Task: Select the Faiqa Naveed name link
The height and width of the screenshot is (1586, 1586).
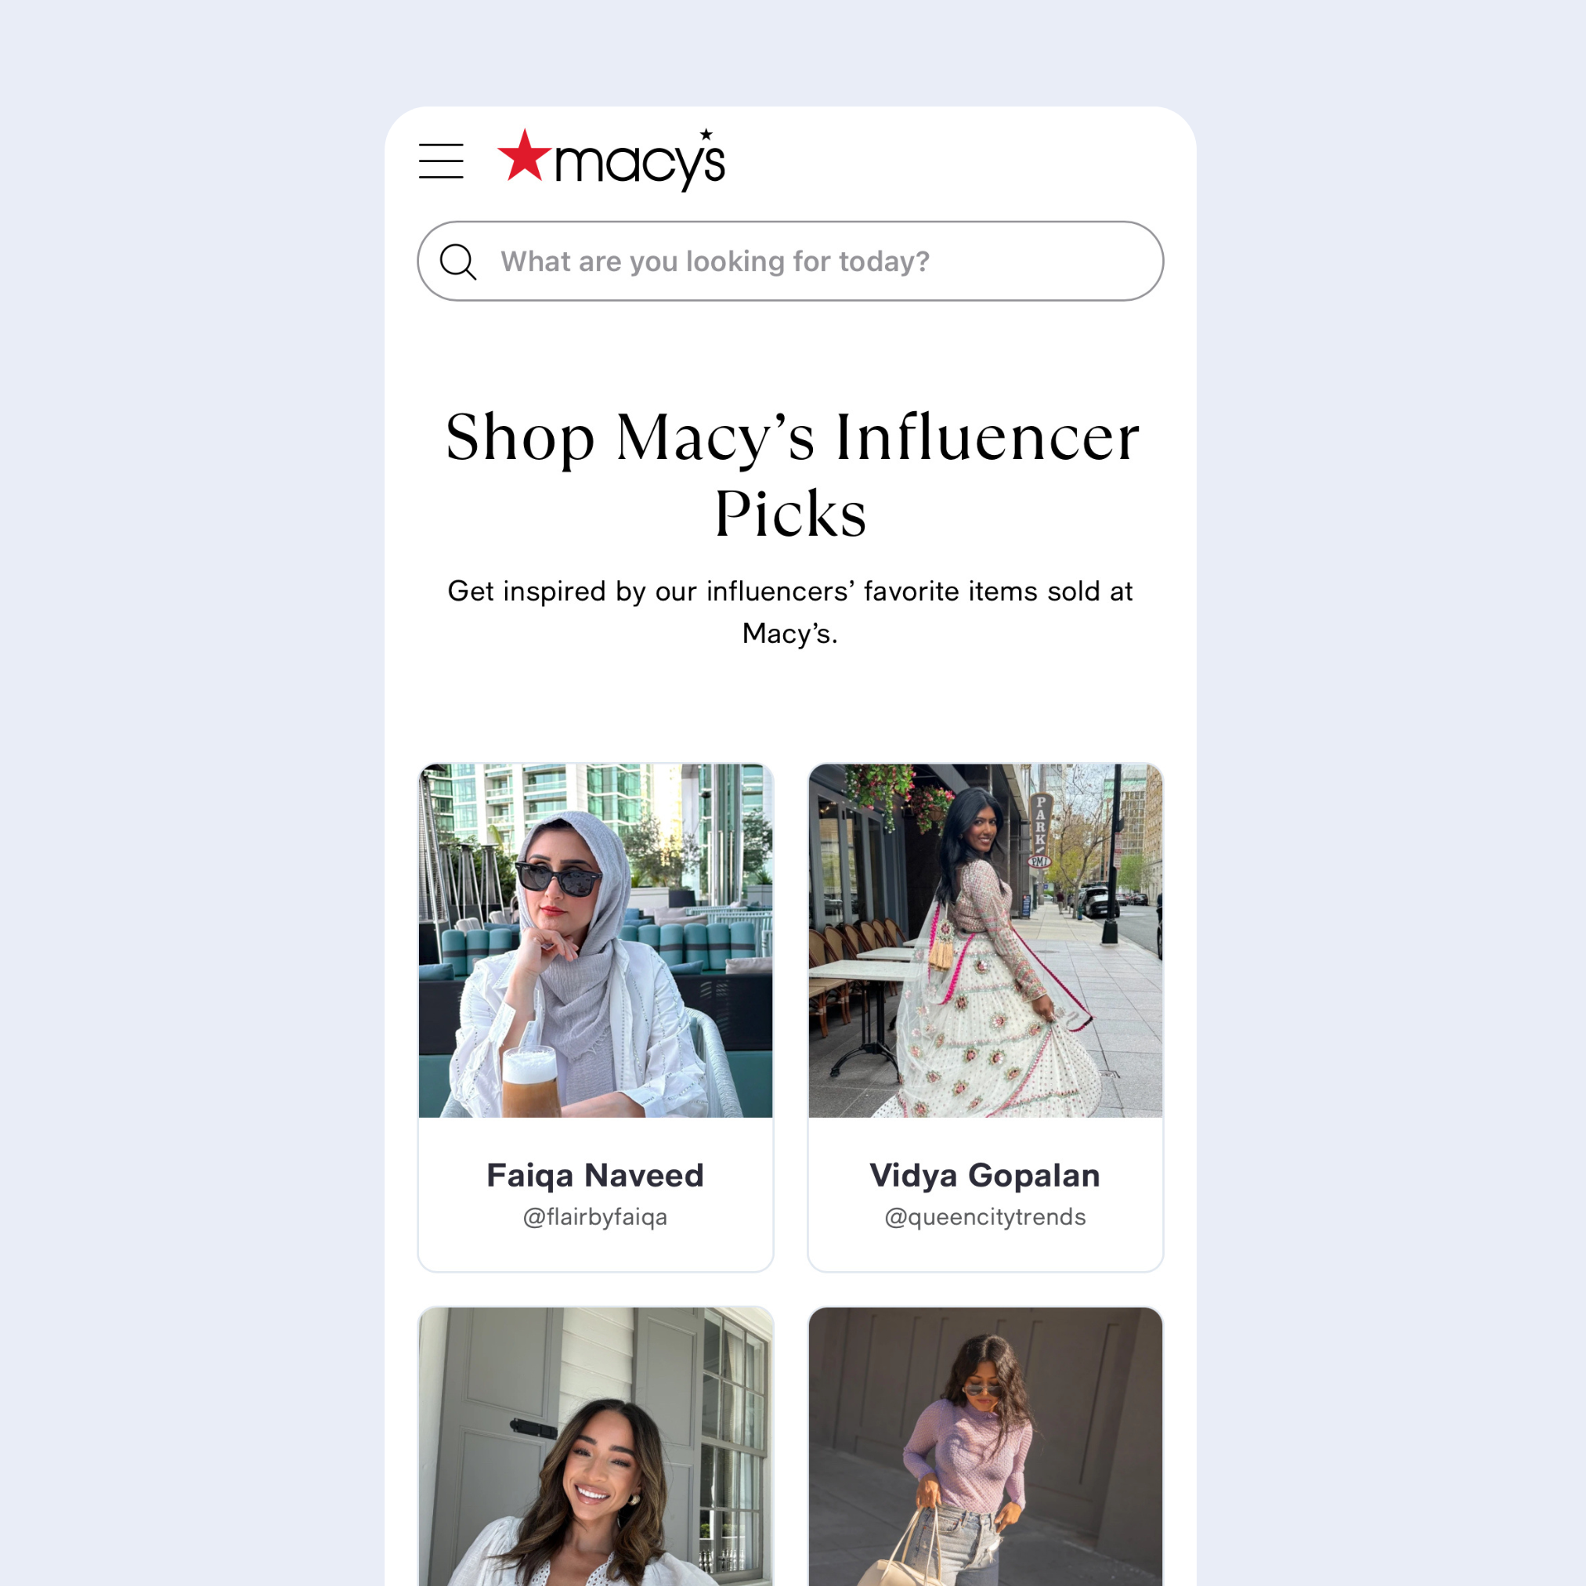Action: point(595,1175)
